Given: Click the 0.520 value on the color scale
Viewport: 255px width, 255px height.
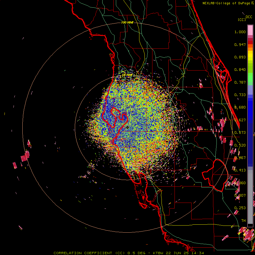Looking at the screenshot, I should 240,145.
